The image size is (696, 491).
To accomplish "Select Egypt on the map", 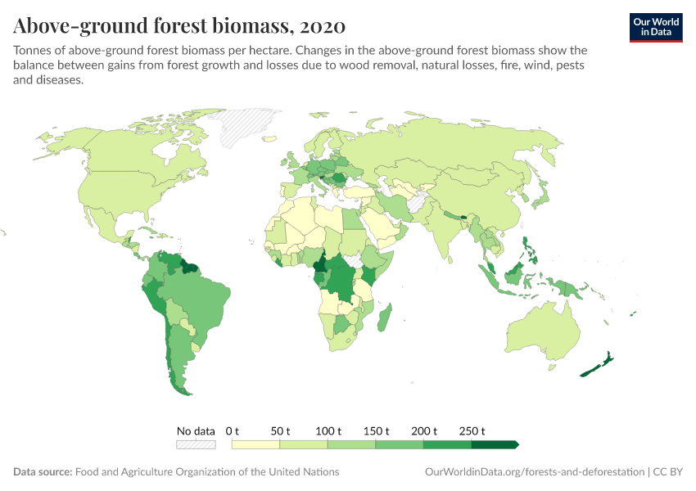I will [x=355, y=218].
